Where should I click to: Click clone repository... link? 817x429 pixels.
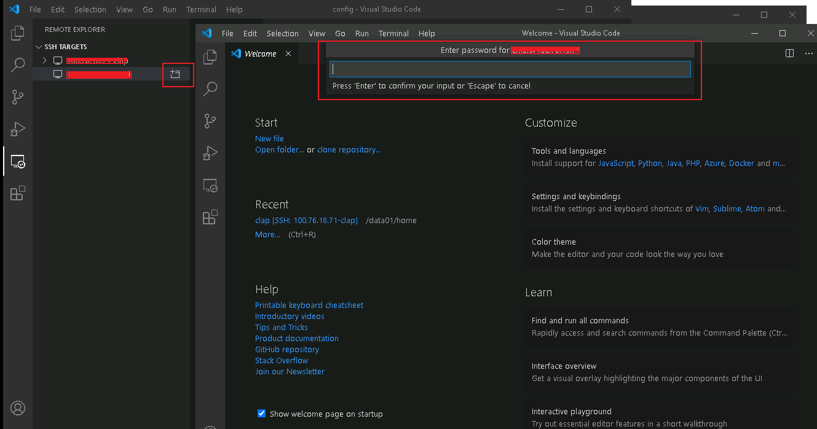pos(349,150)
